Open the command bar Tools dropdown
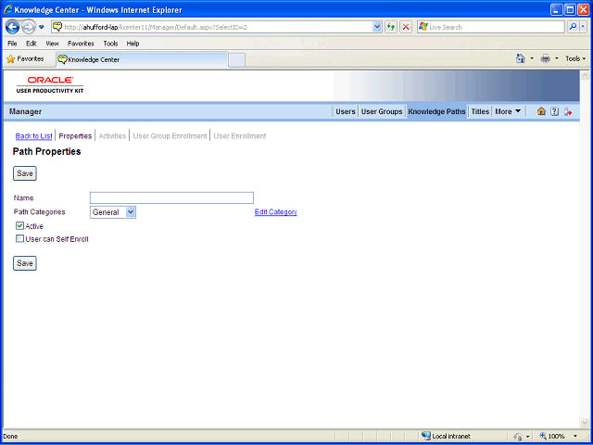The image size is (593, 445). coord(575,58)
